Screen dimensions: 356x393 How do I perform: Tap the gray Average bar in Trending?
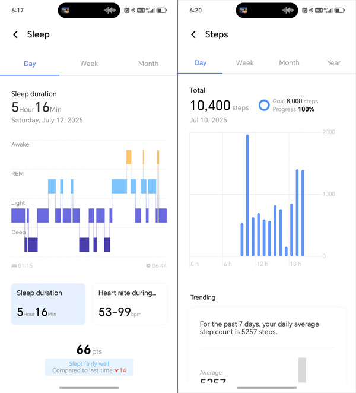[302, 370]
